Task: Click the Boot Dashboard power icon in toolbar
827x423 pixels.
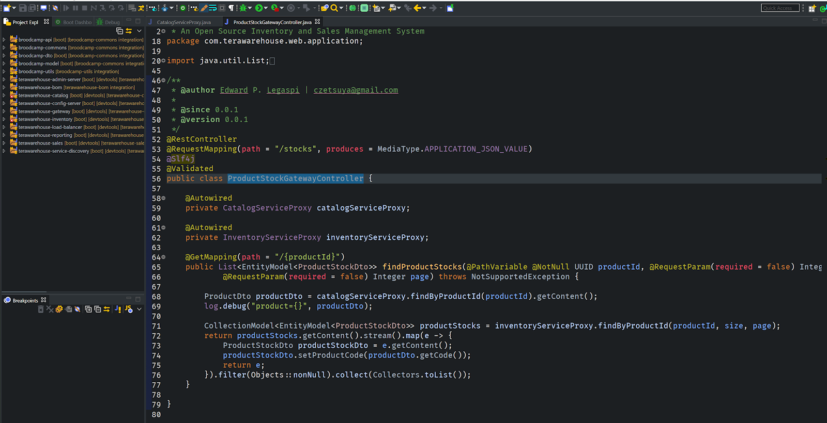Action: pos(182,8)
